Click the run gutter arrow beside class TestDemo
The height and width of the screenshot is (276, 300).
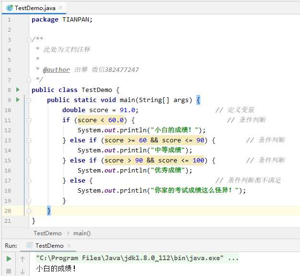18,90
